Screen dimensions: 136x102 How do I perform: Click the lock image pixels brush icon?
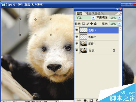[x=88, y=24]
